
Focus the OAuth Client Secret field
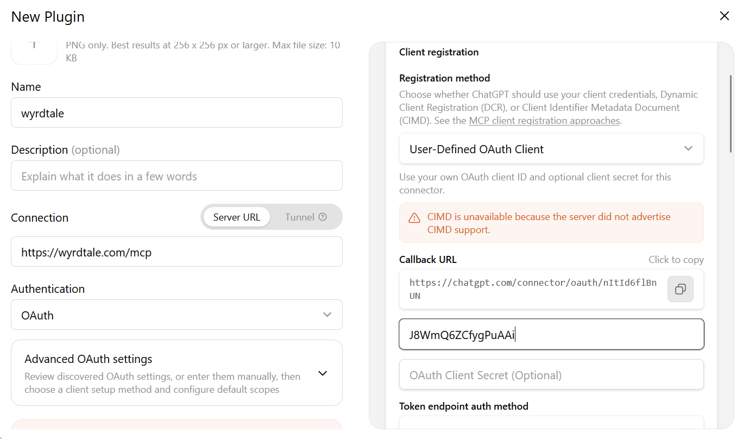551,374
